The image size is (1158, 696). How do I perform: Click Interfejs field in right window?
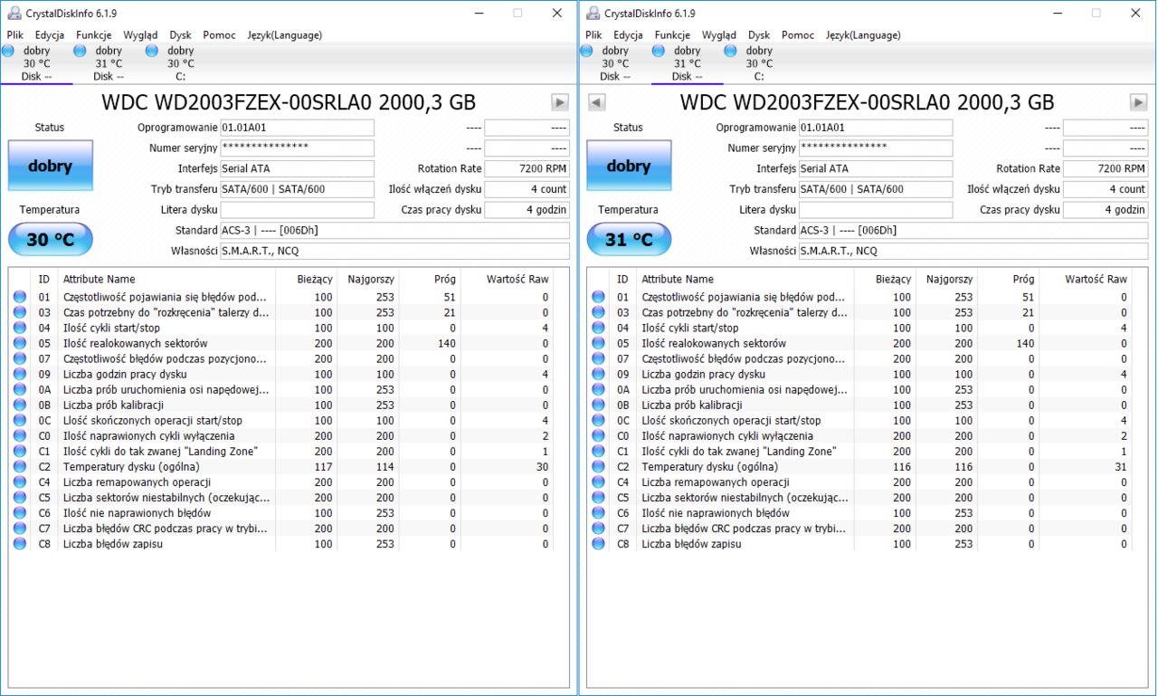tap(876, 168)
